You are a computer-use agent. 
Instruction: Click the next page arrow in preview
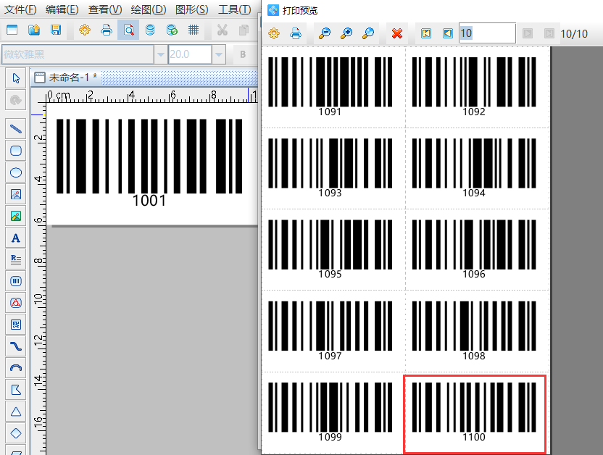coord(528,33)
